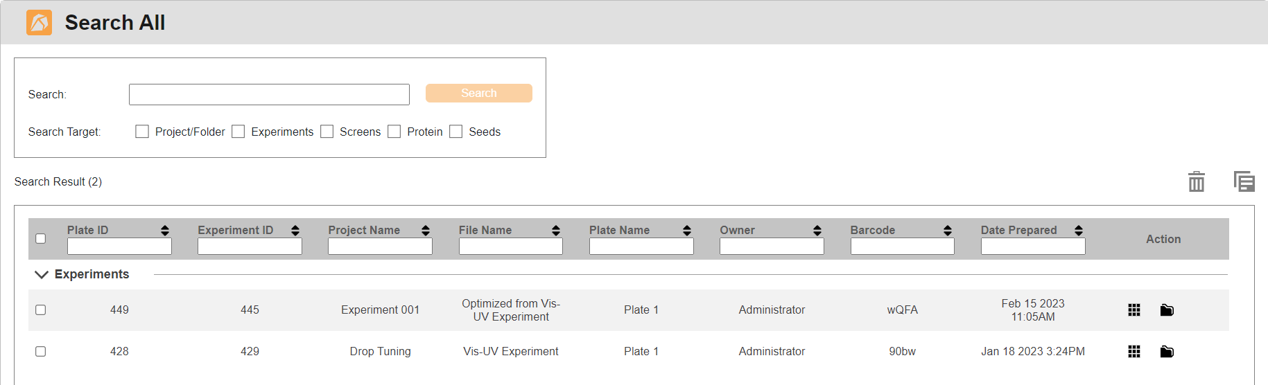The image size is (1268, 385).
Task: Open plate grid icon for plate 449
Action: [x=1134, y=310]
